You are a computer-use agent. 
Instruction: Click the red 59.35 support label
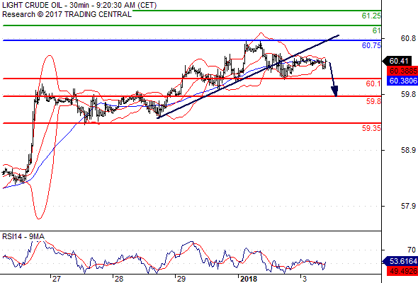[371, 128]
